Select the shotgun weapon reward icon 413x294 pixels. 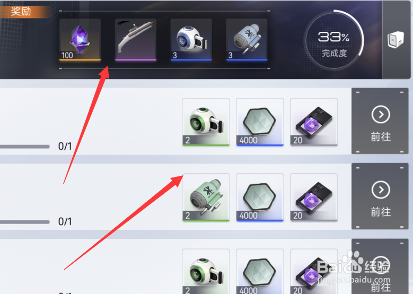click(136, 40)
